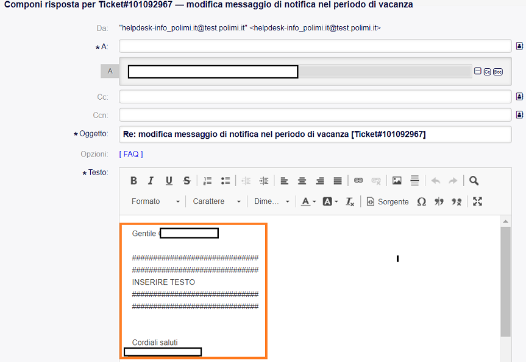Open the Carattere font dropdown
Screen dimensions: 526x362
216,201
